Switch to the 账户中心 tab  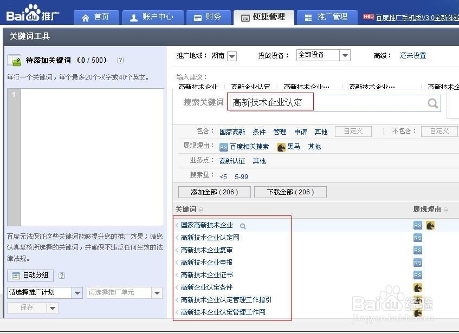152,17
